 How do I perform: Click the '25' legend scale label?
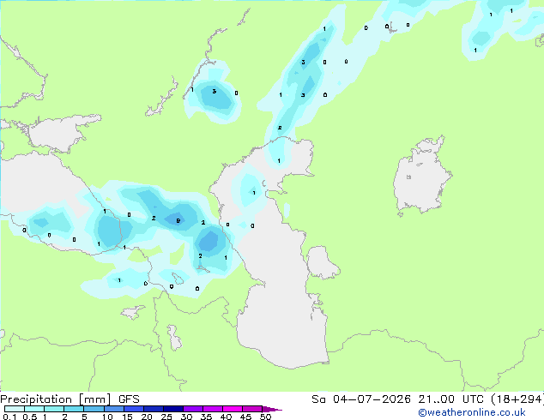(x=166, y=417)
